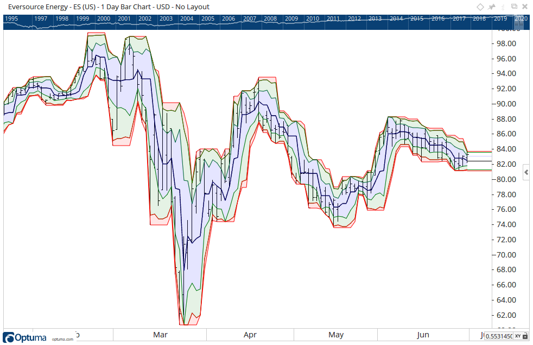This screenshot has width=533, height=345.
Task: Click the 78.00 price scale label
Action: pos(506,195)
